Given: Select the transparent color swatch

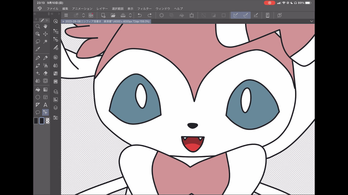Looking at the screenshot, I should pyautogui.click(x=47, y=121).
